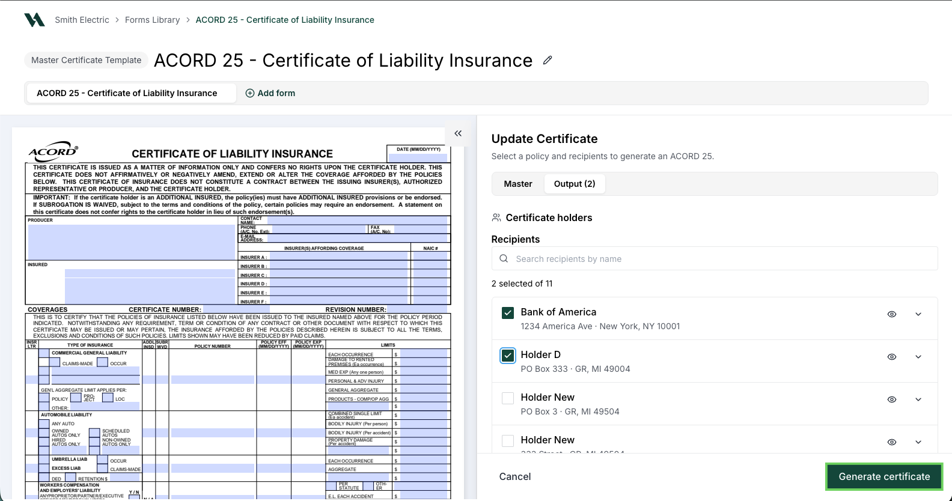Click the eye icon for Holder New at PO Box 3

click(892, 399)
